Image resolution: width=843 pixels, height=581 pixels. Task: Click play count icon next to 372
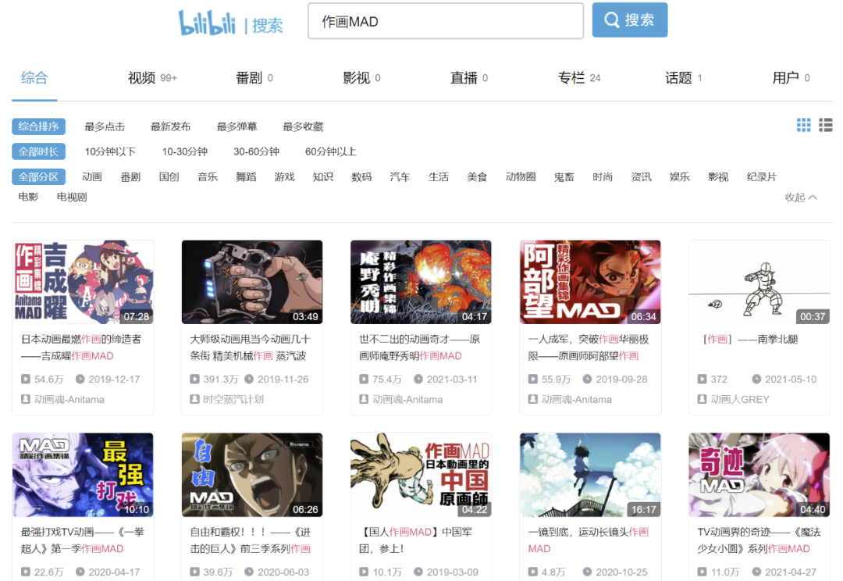coord(702,380)
